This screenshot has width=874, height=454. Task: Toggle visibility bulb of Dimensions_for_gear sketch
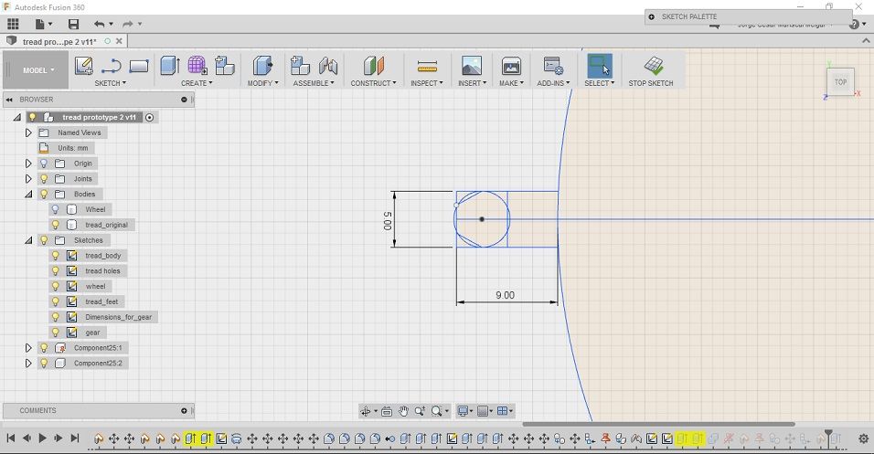click(x=55, y=316)
